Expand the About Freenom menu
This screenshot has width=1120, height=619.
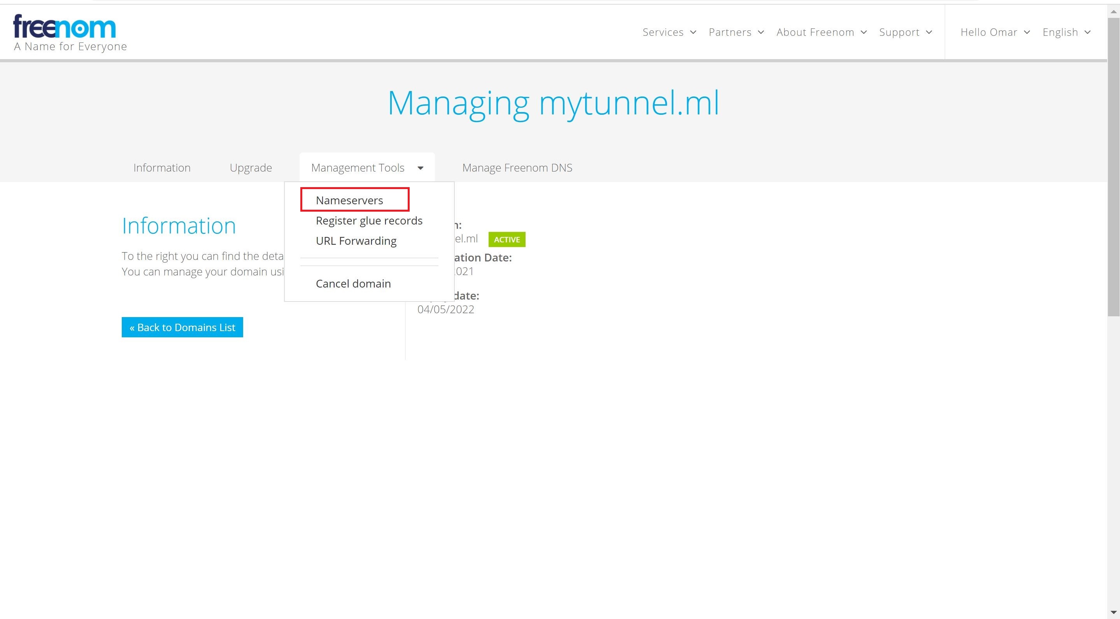pos(821,32)
